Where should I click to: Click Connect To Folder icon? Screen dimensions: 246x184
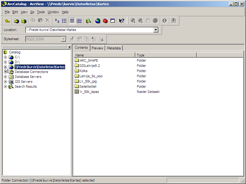17,21
